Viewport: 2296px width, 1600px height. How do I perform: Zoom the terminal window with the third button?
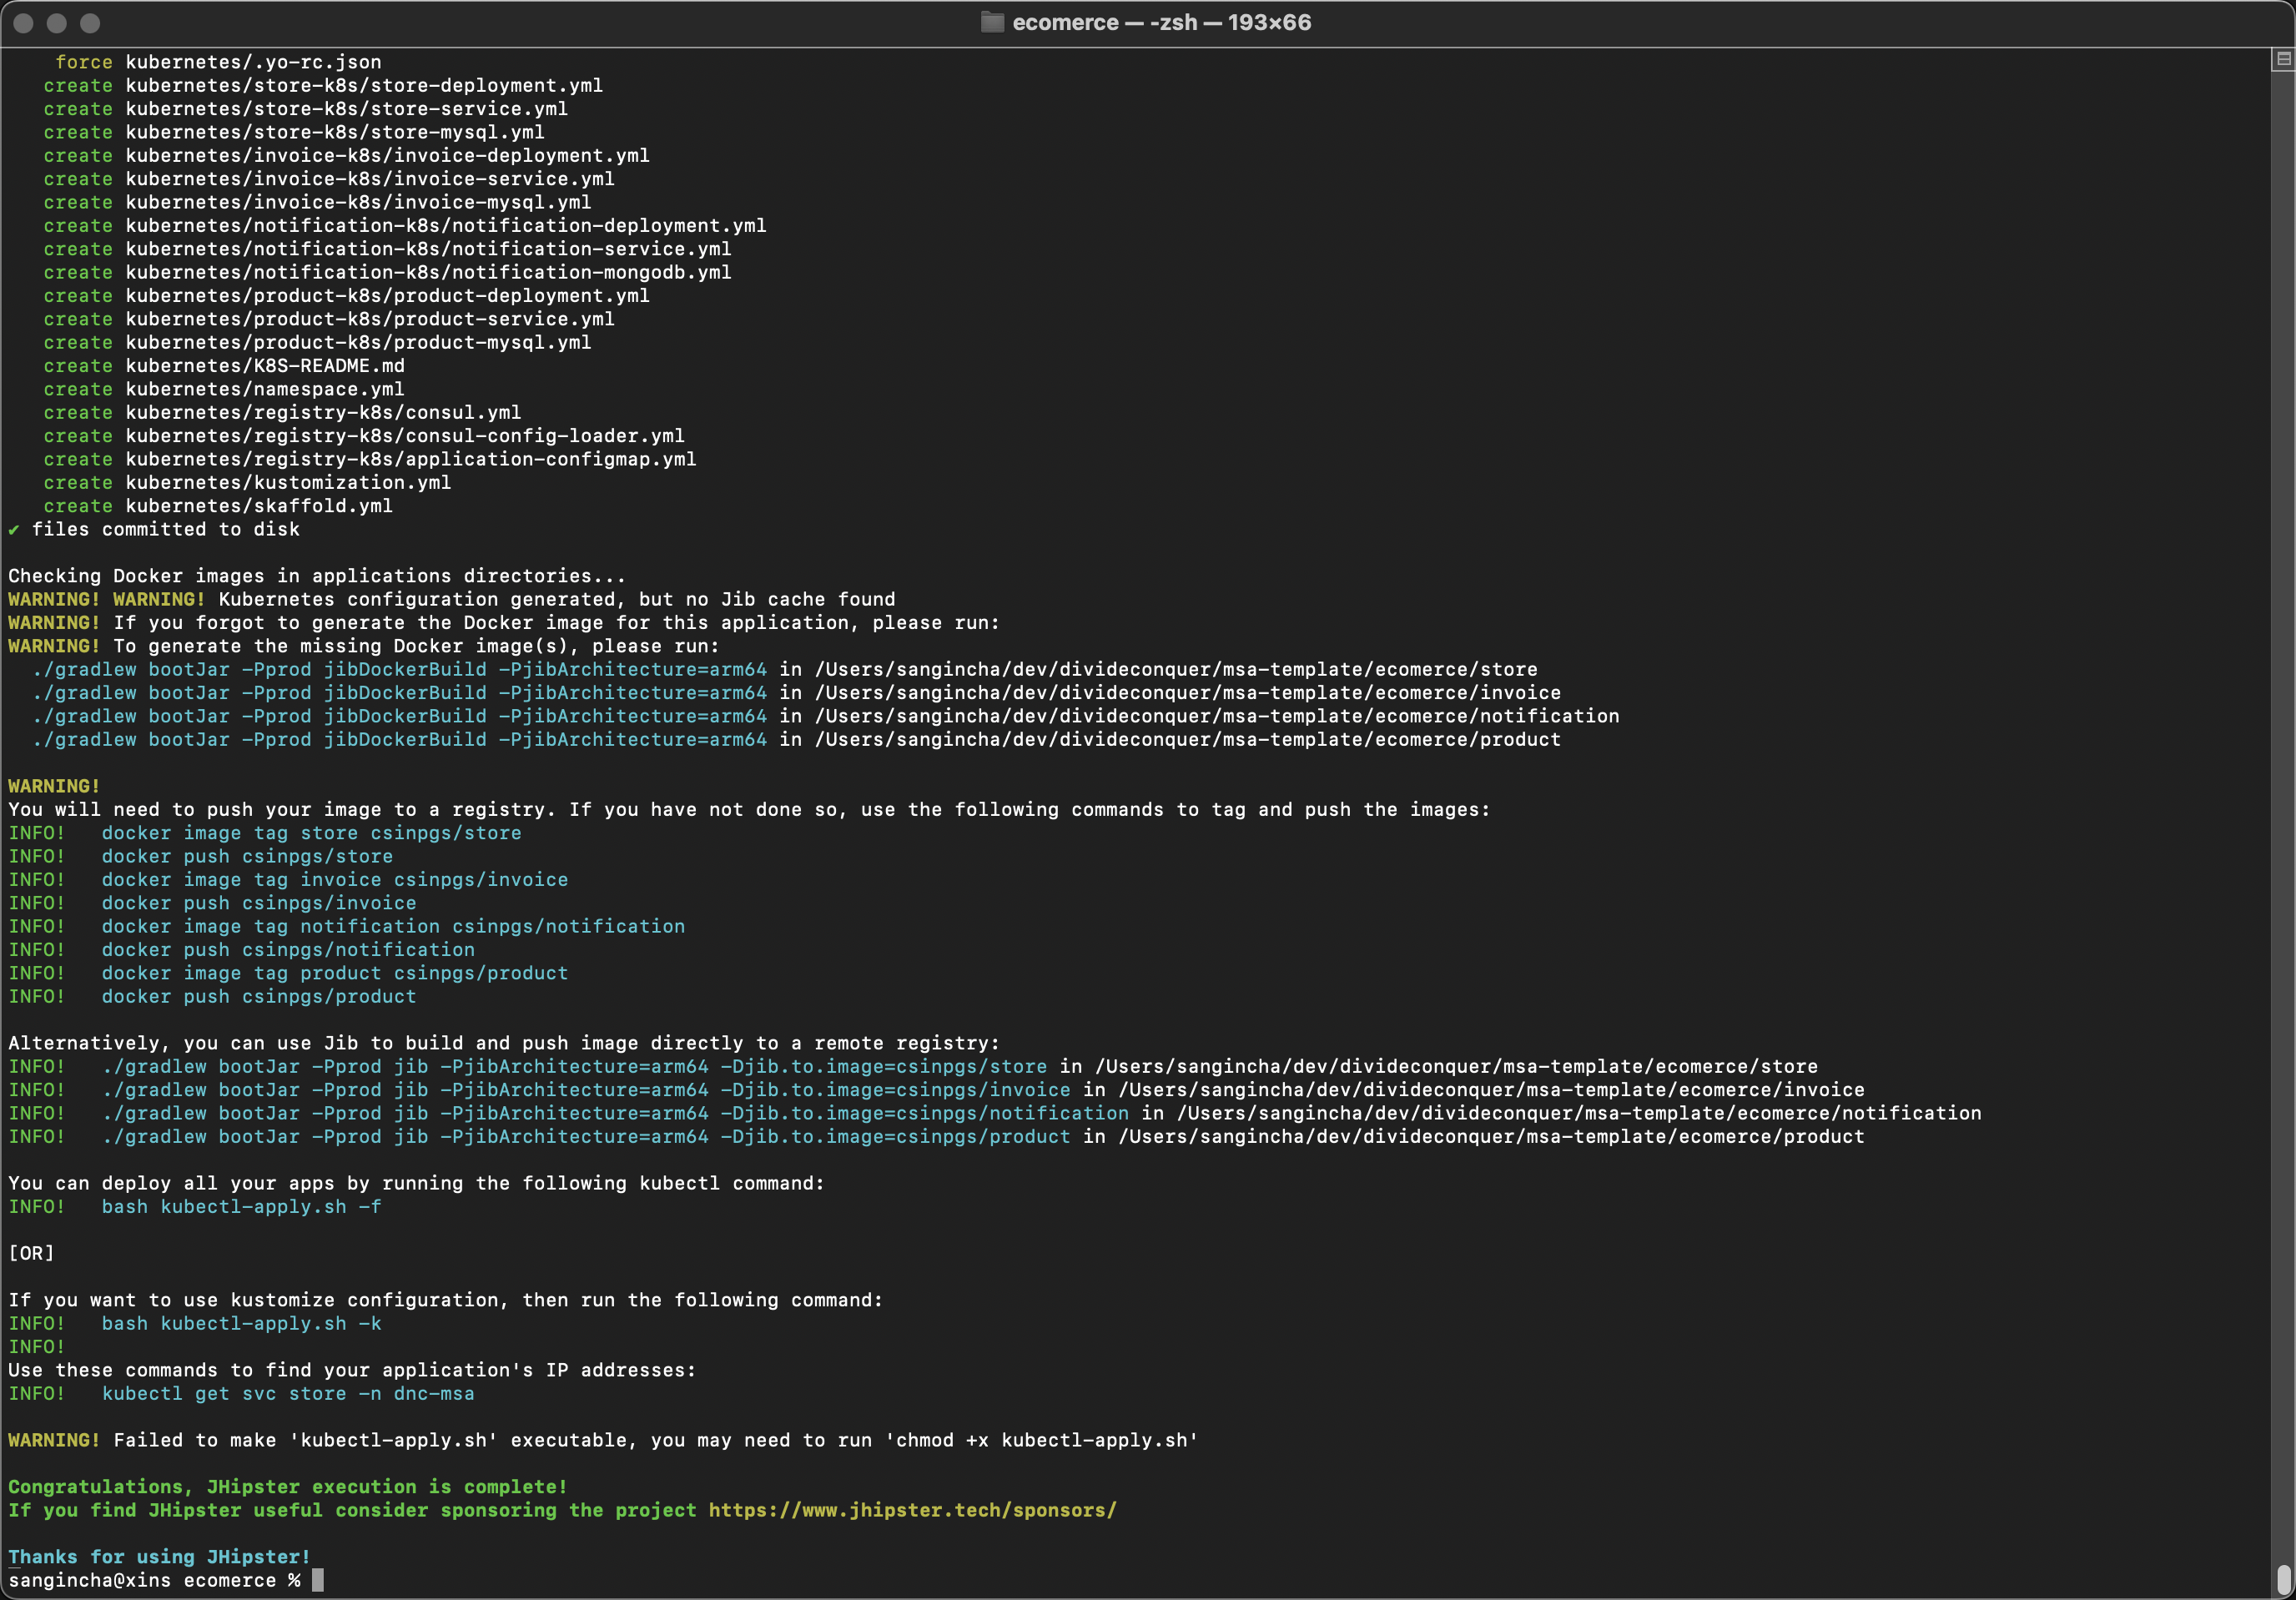(90, 22)
